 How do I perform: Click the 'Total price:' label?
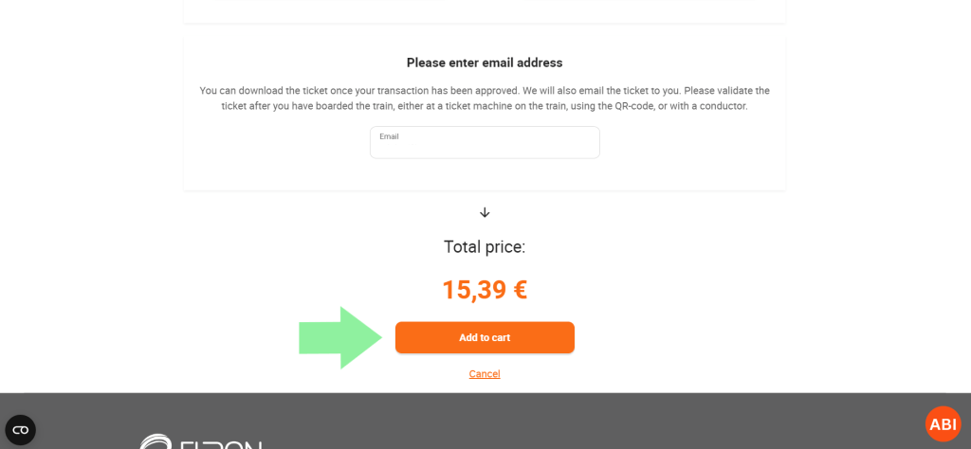coord(485,247)
